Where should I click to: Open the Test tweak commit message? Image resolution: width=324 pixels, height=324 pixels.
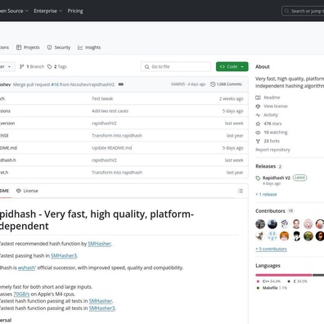102,99
